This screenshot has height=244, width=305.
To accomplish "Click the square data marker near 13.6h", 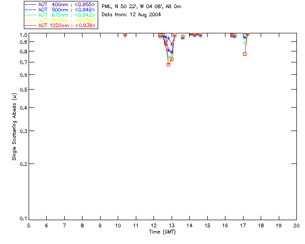I will [x=183, y=37].
